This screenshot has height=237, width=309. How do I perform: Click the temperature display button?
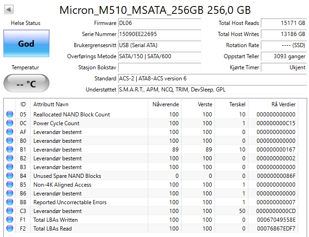tap(26, 84)
